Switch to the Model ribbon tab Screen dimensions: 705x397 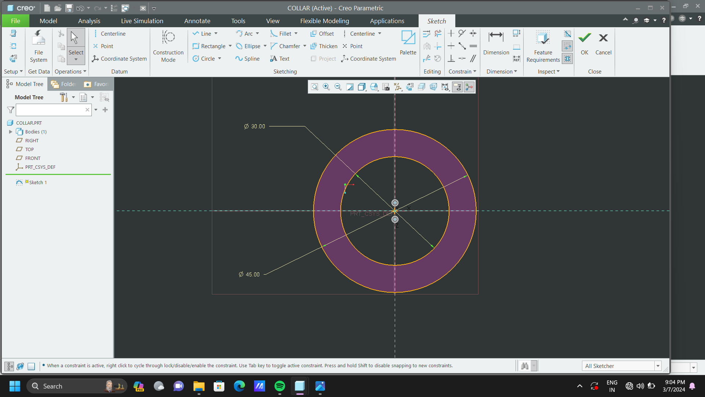tap(48, 21)
